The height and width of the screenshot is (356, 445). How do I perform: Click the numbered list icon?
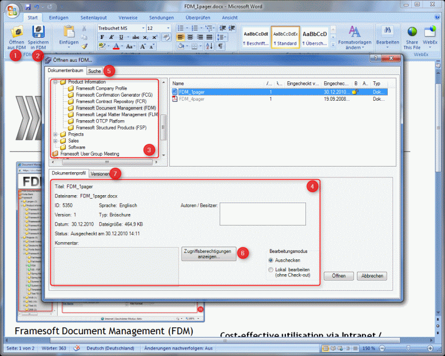click(194, 28)
